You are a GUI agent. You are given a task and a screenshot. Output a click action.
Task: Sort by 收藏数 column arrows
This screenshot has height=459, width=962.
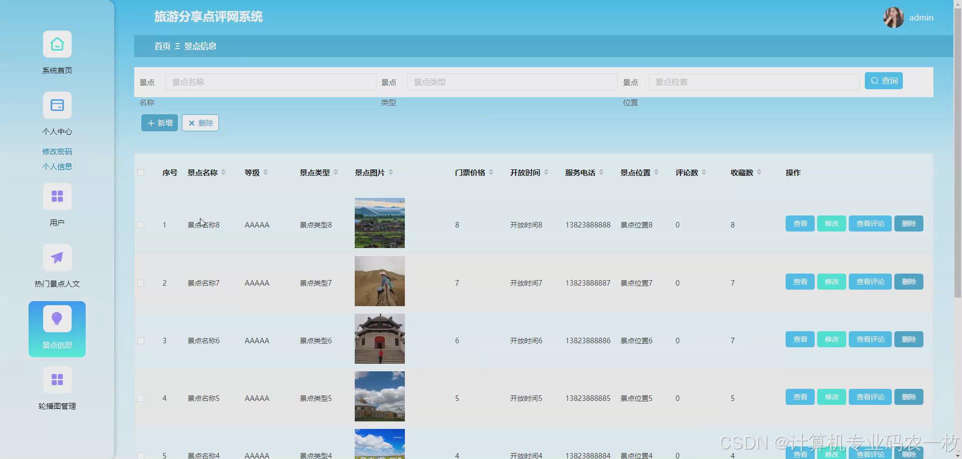[x=759, y=172]
